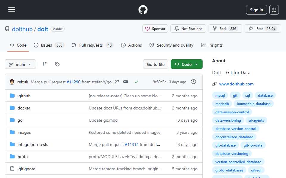Screen dimensions: 286x178
Task: Expand the main branch dropdown
Action: tap(21, 64)
